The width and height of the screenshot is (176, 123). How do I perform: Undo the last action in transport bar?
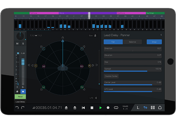coord(17,108)
